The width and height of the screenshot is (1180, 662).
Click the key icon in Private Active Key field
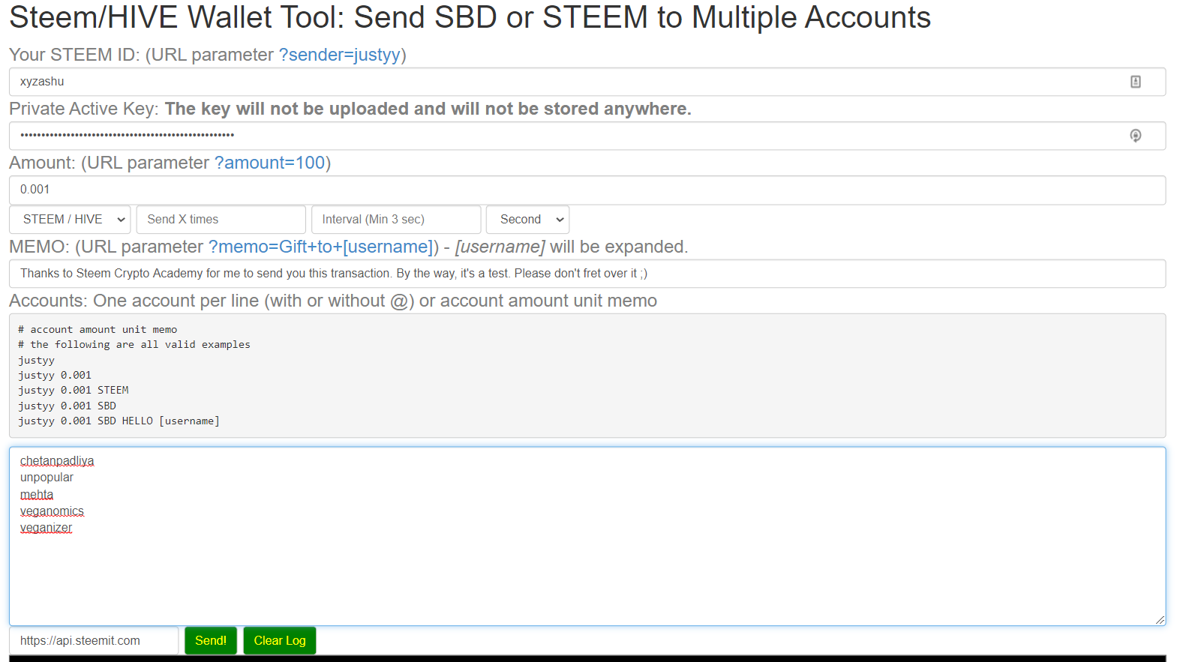[1135, 136]
